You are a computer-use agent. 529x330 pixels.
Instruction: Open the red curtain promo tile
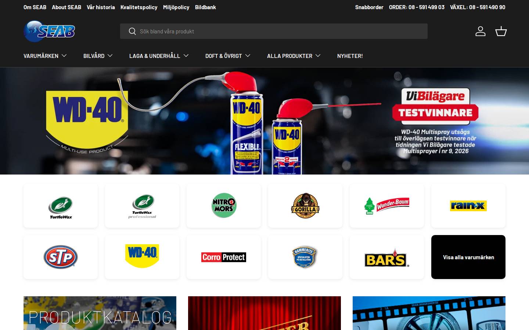[x=264, y=313]
